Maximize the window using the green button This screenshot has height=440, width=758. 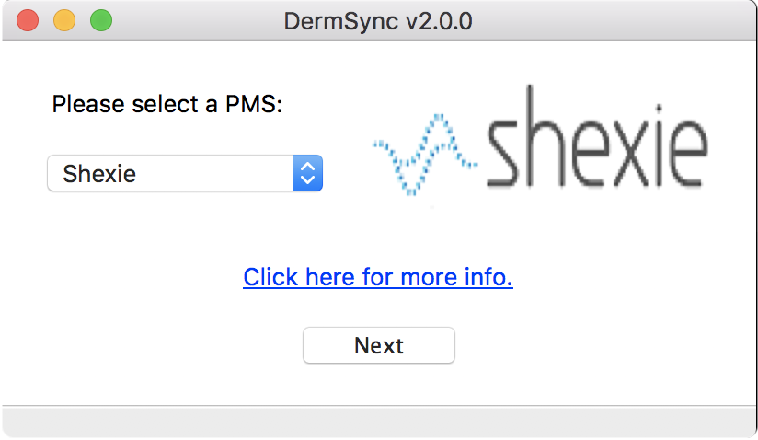point(100,20)
